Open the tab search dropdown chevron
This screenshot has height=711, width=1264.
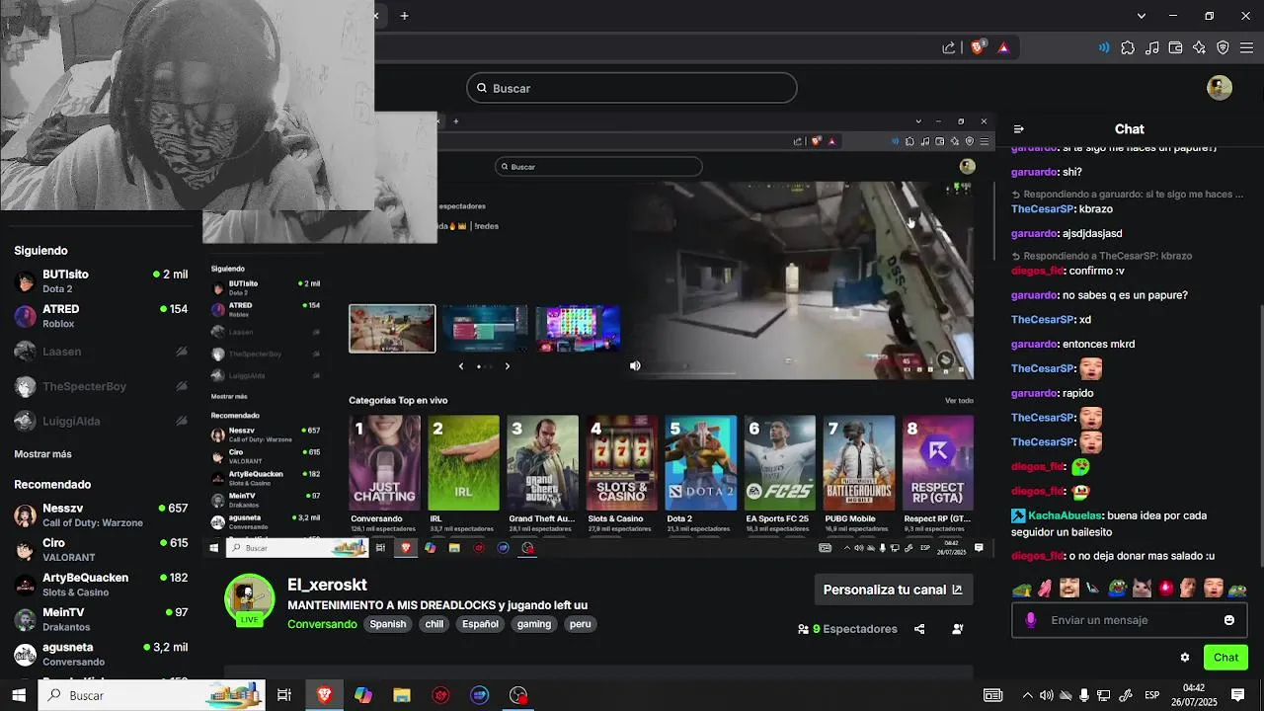pos(1142,16)
